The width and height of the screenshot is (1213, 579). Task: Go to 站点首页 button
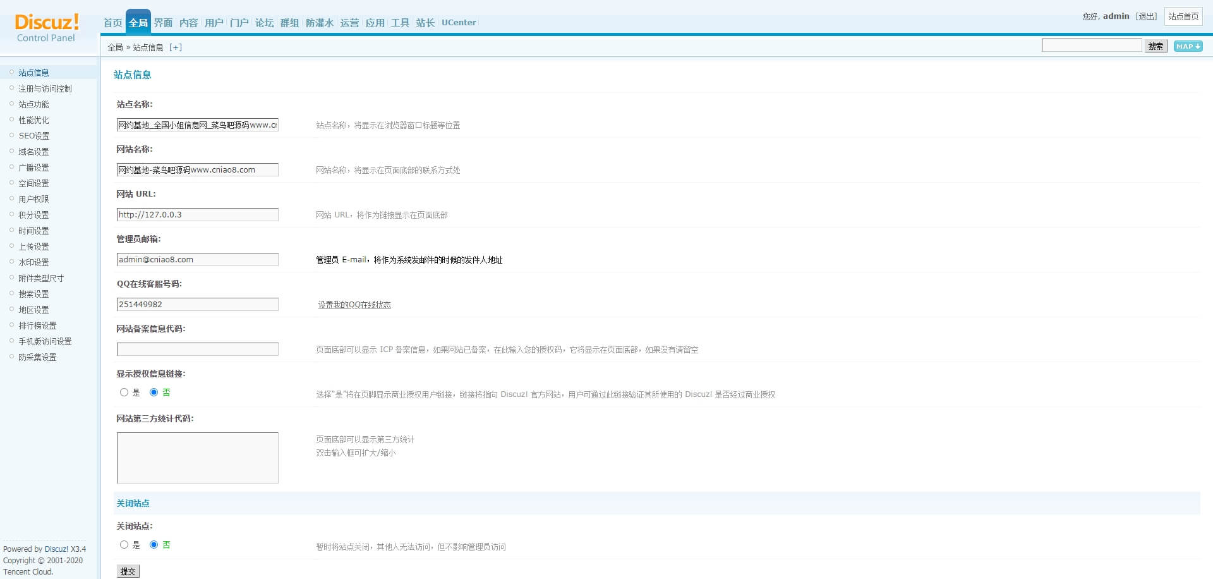coord(1183,16)
